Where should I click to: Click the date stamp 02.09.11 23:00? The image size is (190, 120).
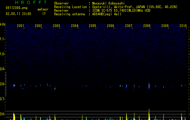(18, 14)
